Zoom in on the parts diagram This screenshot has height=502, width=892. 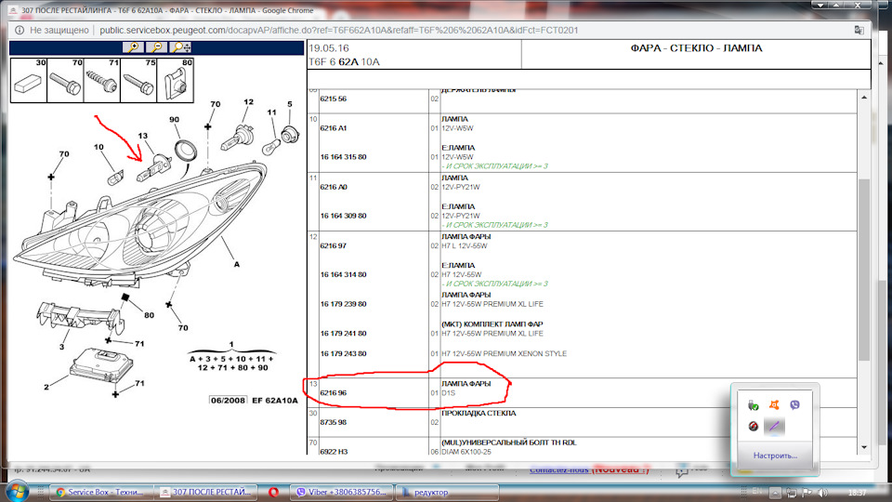[133, 47]
